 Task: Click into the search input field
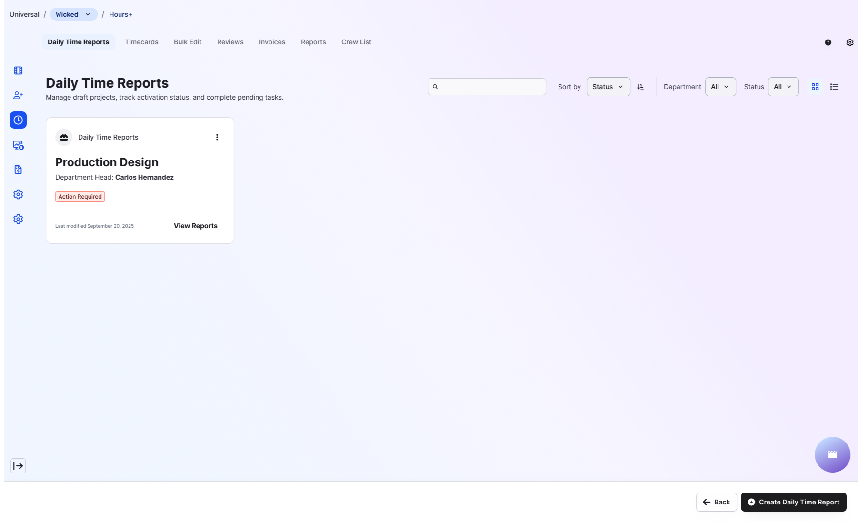(x=487, y=86)
